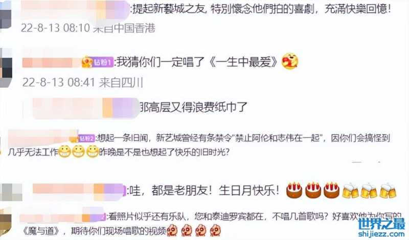
Task: Click the first grinning emoji after 几乎无法工作
Action: coord(64,151)
